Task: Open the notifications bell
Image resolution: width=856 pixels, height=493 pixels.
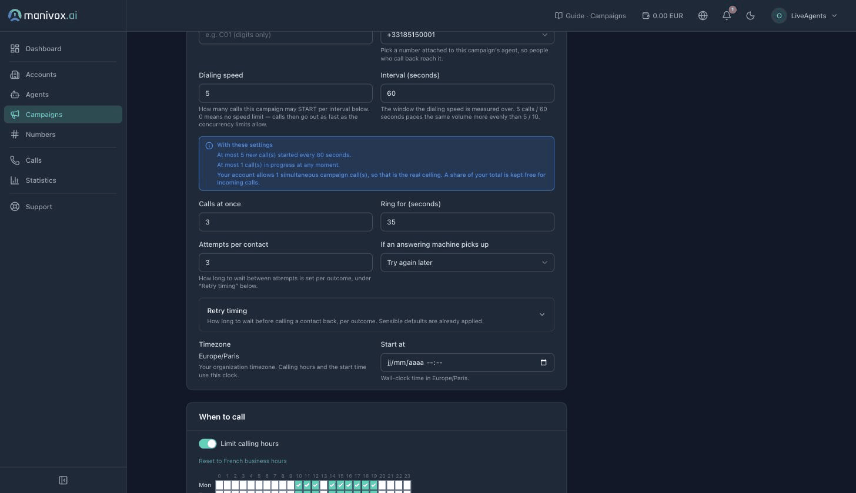Action: (x=727, y=16)
